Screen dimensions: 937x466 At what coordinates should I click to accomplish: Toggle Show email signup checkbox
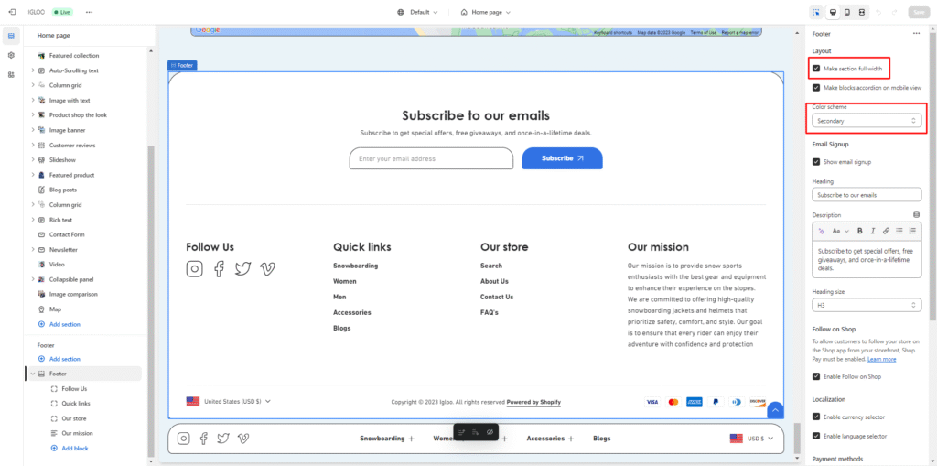816,162
